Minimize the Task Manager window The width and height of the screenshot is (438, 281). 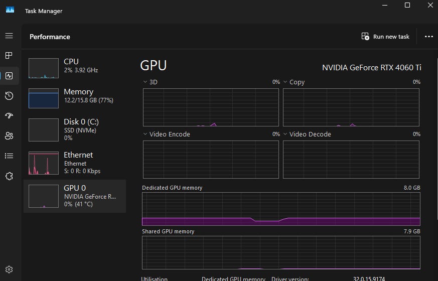(x=385, y=5)
